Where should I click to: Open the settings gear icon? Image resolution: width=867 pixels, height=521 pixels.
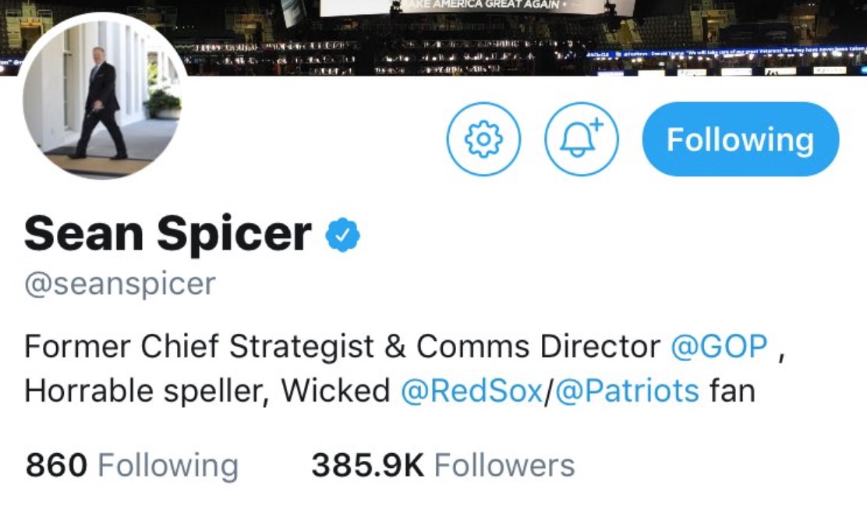(483, 139)
